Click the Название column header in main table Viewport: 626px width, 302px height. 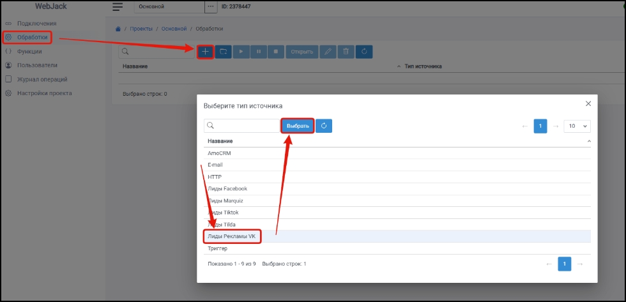pos(135,66)
